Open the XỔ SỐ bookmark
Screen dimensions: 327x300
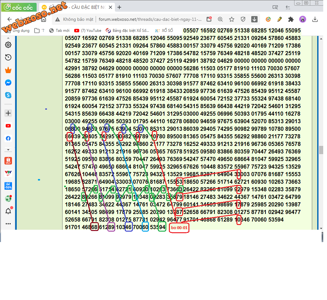pyautogui.click(x=164, y=31)
